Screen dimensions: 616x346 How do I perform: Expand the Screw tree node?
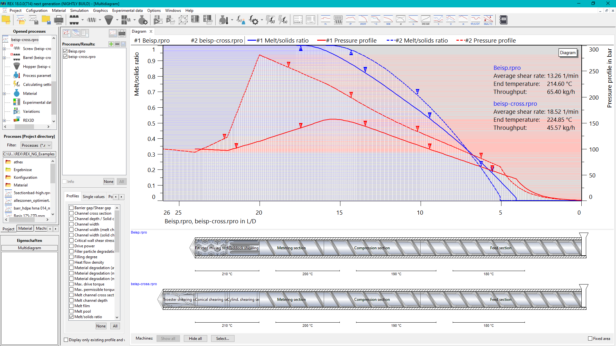tap(4, 49)
